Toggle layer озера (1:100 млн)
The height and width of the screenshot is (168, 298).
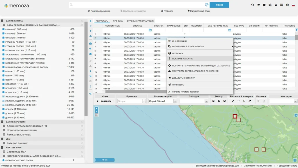click(3, 71)
